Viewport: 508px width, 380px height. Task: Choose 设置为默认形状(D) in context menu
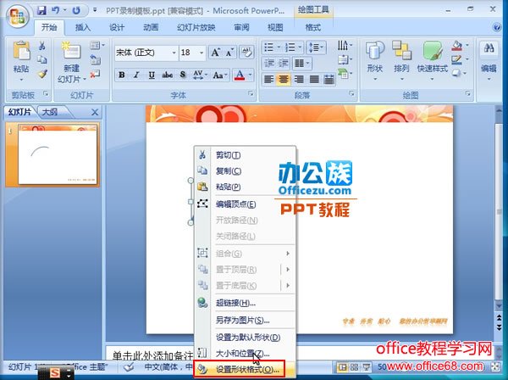pyautogui.click(x=245, y=337)
